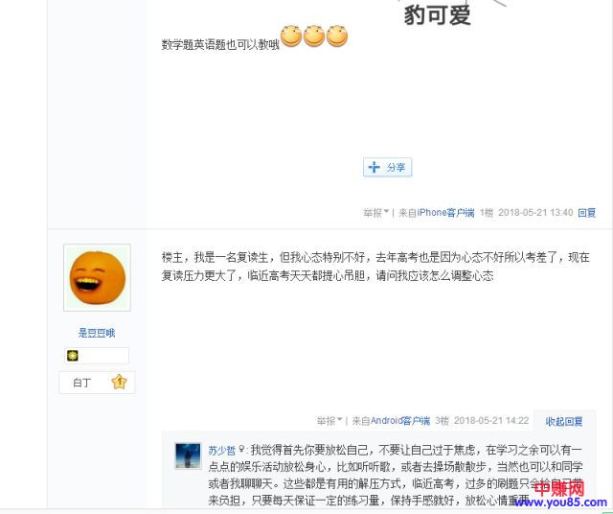This screenshot has height=514, width=613.
Task: Click the first smiley emoji in post
Action: (x=291, y=36)
